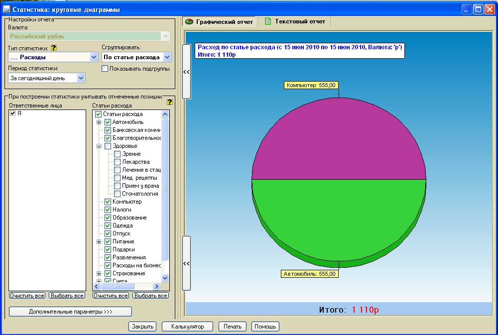The image size is (498, 335).
Task: Click the horizontal scrollbar under expense tree
Action: (126, 286)
